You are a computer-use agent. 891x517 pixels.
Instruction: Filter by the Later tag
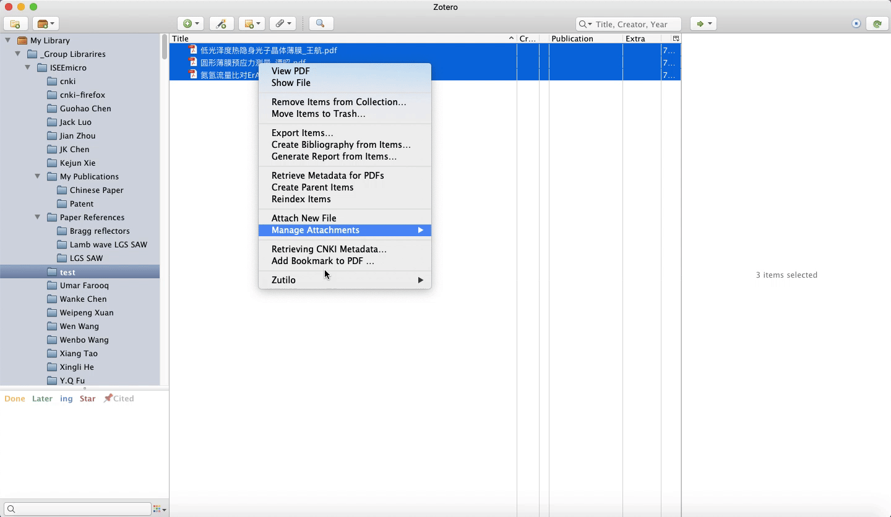tap(42, 399)
